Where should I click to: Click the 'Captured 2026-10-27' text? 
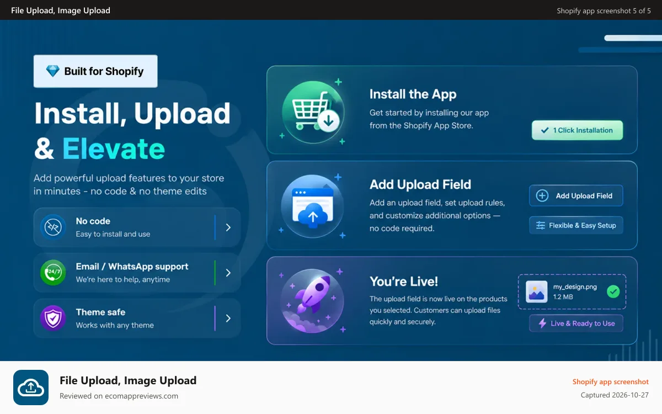[615, 395]
